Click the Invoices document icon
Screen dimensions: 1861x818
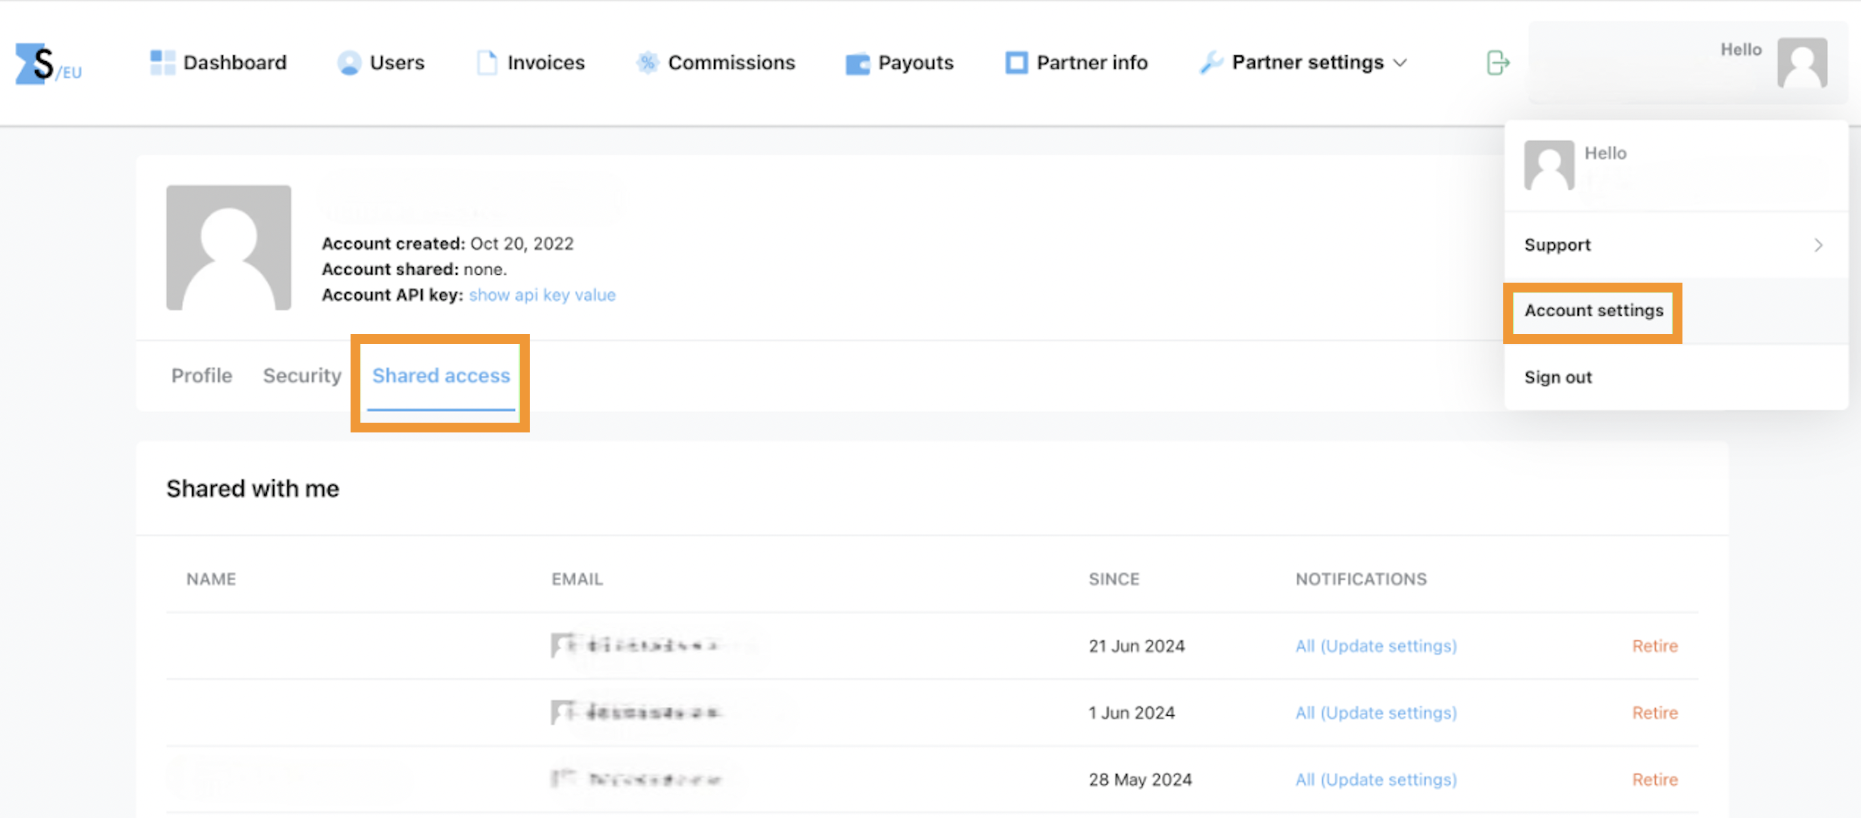point(487,63)
